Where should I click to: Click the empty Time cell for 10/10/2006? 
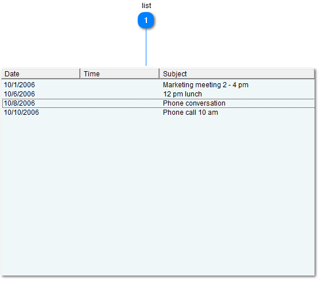[120, 113]
